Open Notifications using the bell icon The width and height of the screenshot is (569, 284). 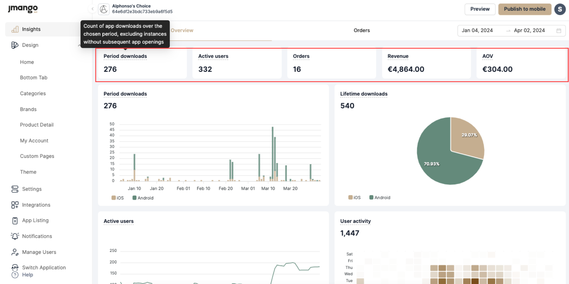pyautogui.click(x=15, y=236)
